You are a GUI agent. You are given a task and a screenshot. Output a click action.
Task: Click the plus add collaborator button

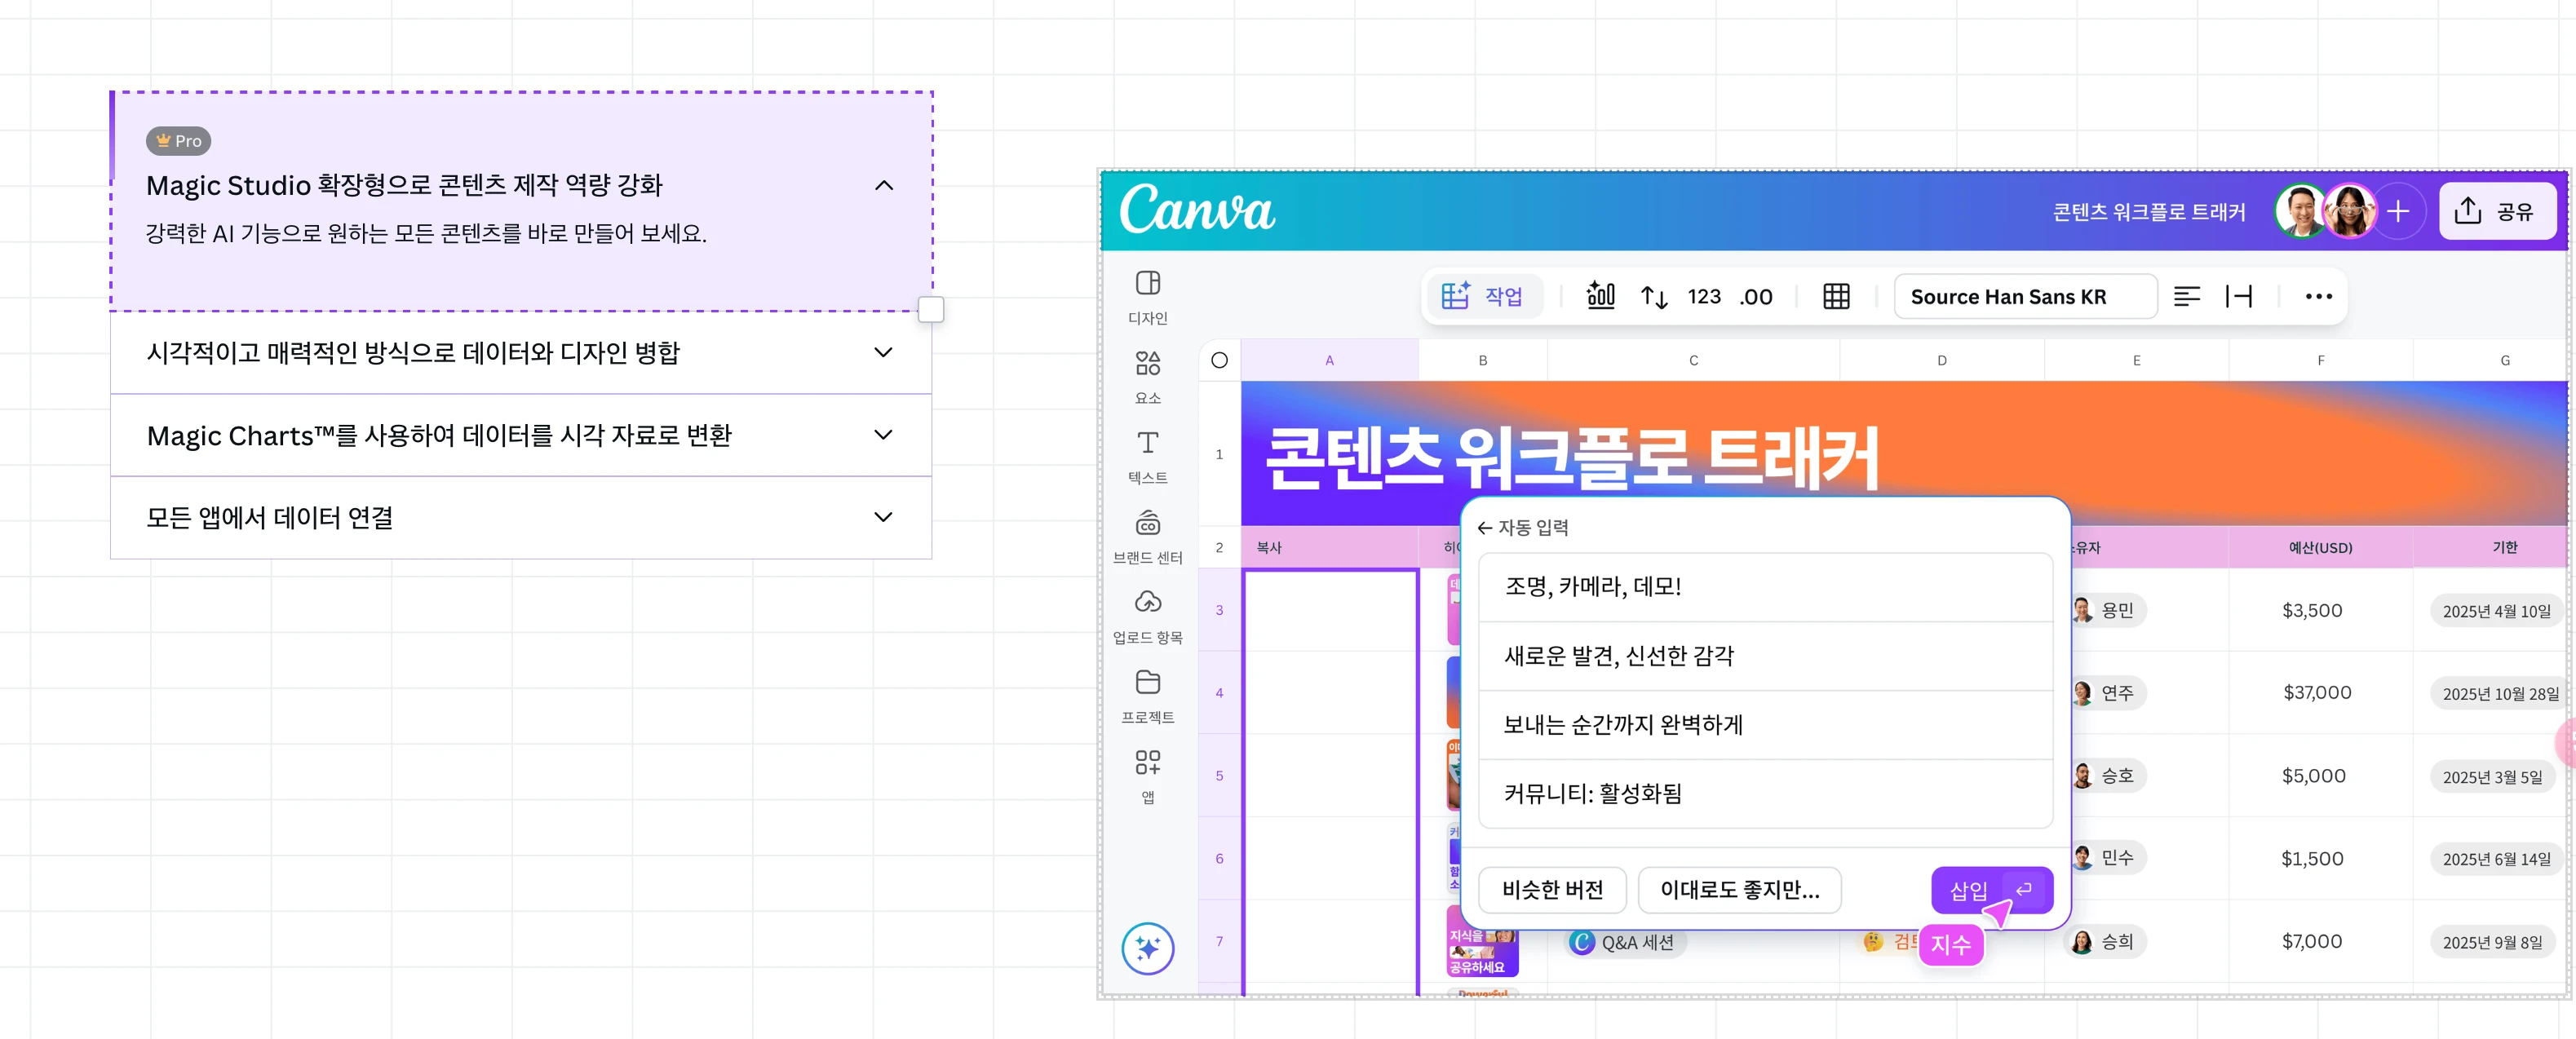[x=2398, y=211]
